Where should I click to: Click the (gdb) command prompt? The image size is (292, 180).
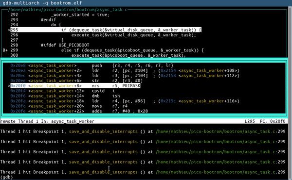point(6,177)
